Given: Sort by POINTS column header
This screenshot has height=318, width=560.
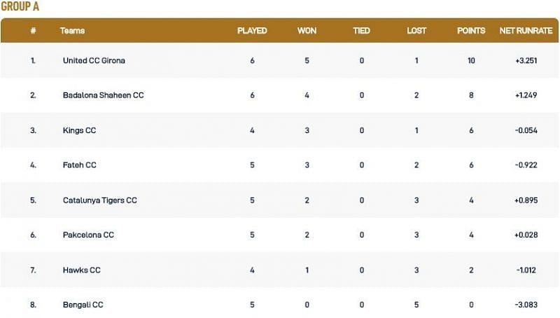Looking at the screenshot, I should [471, 31].
